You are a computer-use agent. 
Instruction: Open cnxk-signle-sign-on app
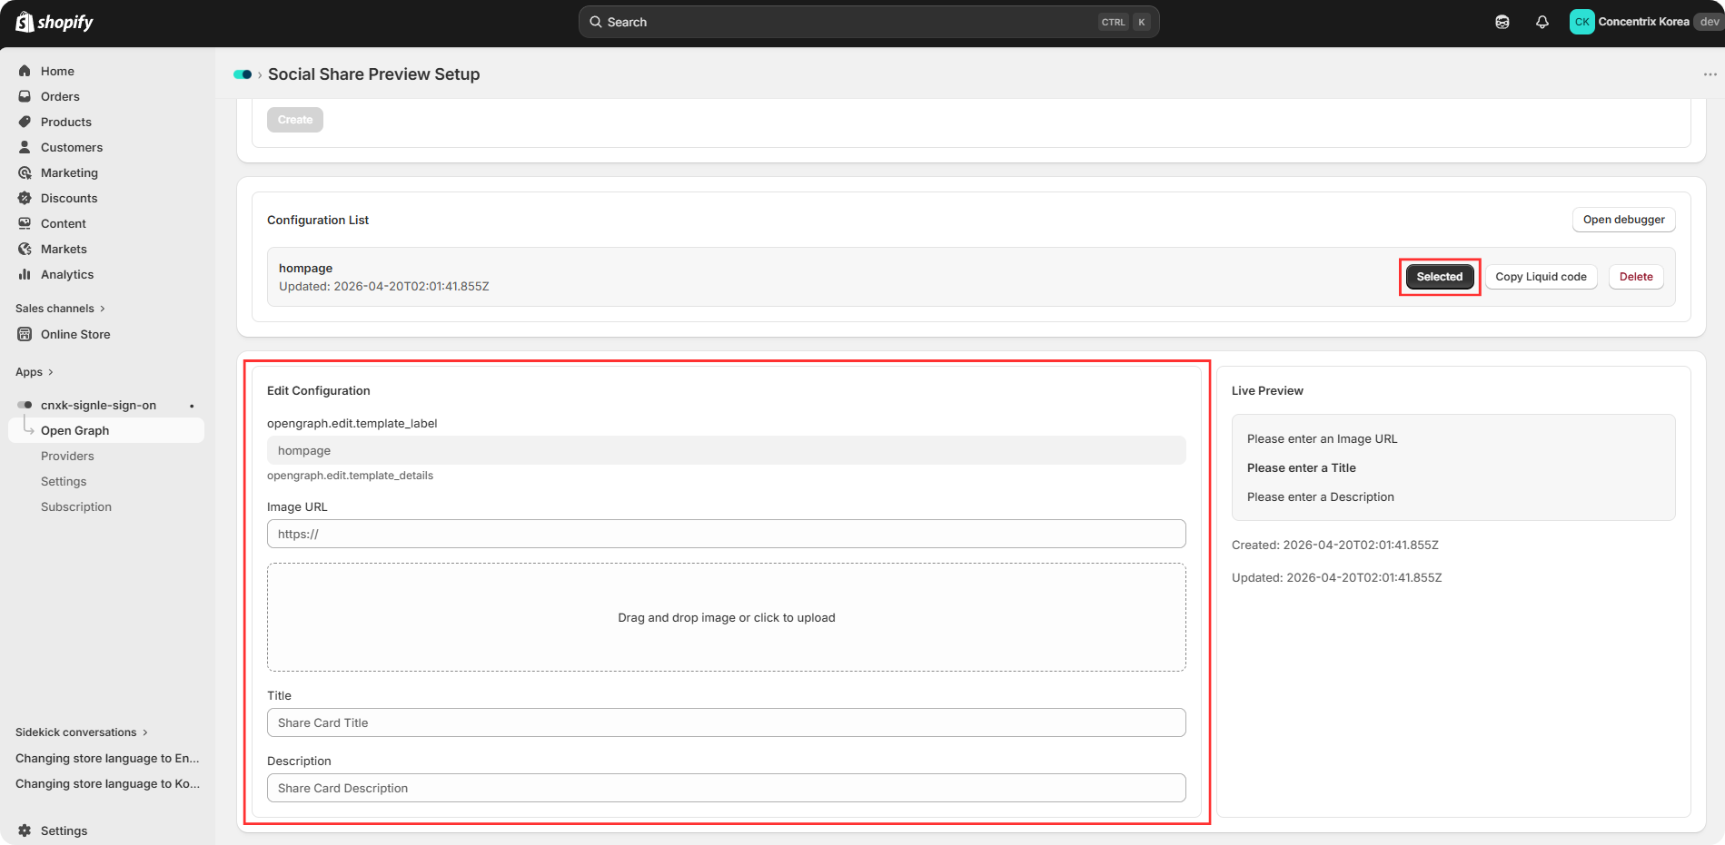pyautogui.click(x=98, y=405)
